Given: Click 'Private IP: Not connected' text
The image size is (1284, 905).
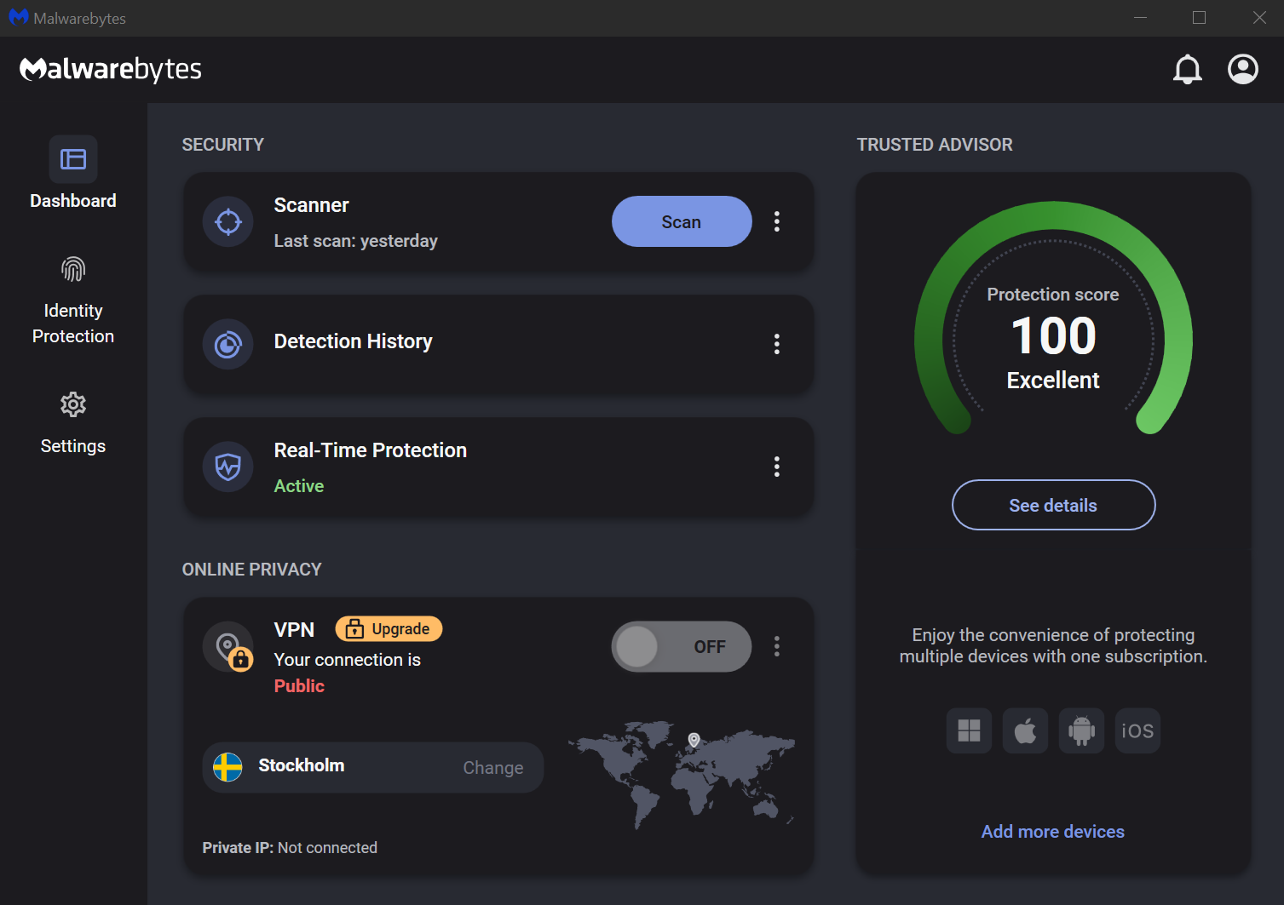Looking at the screenshot, I should tap(290, 848).
